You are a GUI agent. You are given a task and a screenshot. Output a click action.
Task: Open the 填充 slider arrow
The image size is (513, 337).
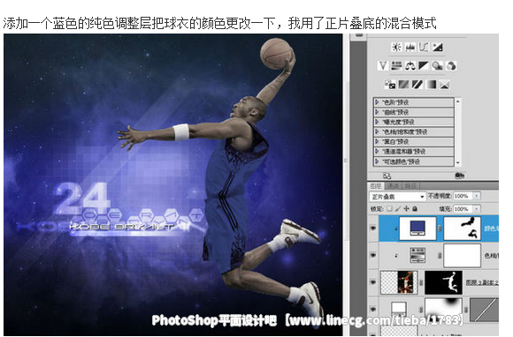pos(477,209)
